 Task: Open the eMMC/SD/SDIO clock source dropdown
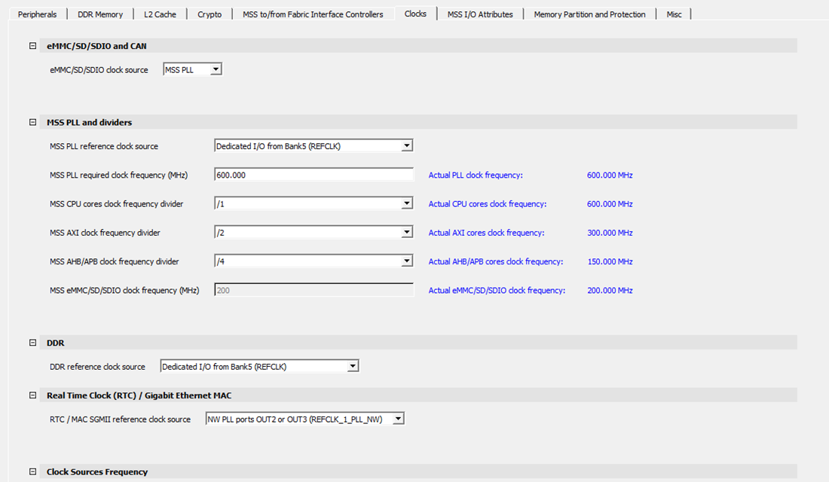click(x=192, y=70)
